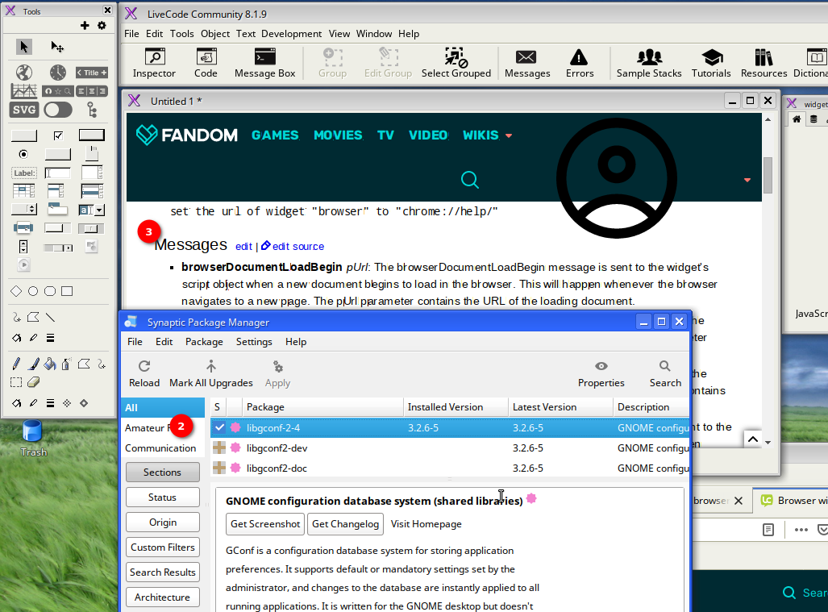The image size is (828, 612).
Task: Click the Synaptic Search toolbar button
Action: pos(665,374)
